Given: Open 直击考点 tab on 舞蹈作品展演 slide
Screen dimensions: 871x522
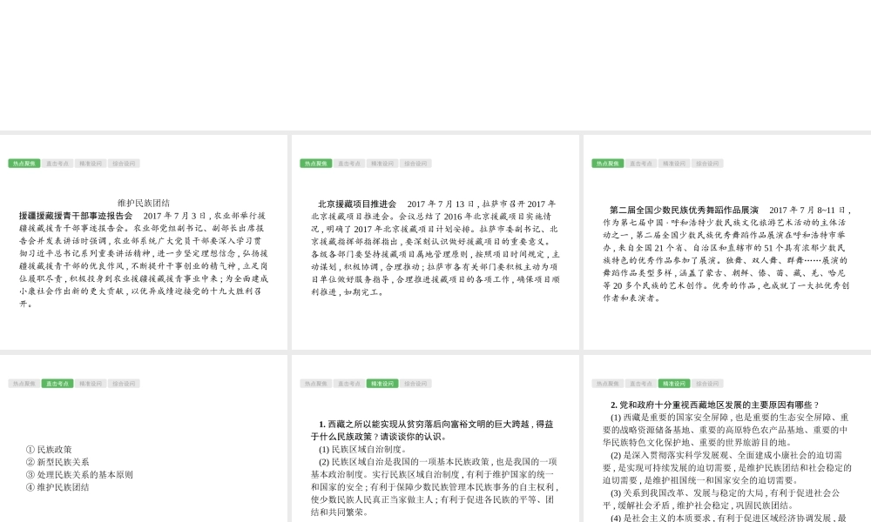Looking at the screenshot, I should [x=641, y=164].
